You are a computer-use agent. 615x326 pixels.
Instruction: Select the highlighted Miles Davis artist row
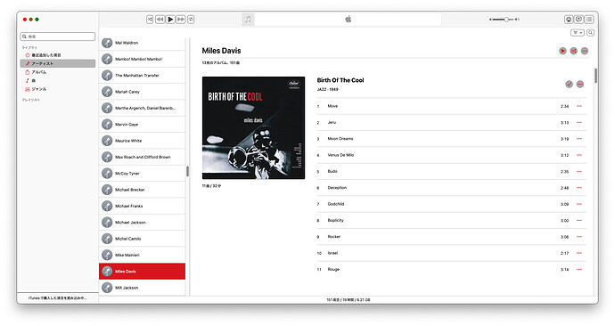(142, 271)
